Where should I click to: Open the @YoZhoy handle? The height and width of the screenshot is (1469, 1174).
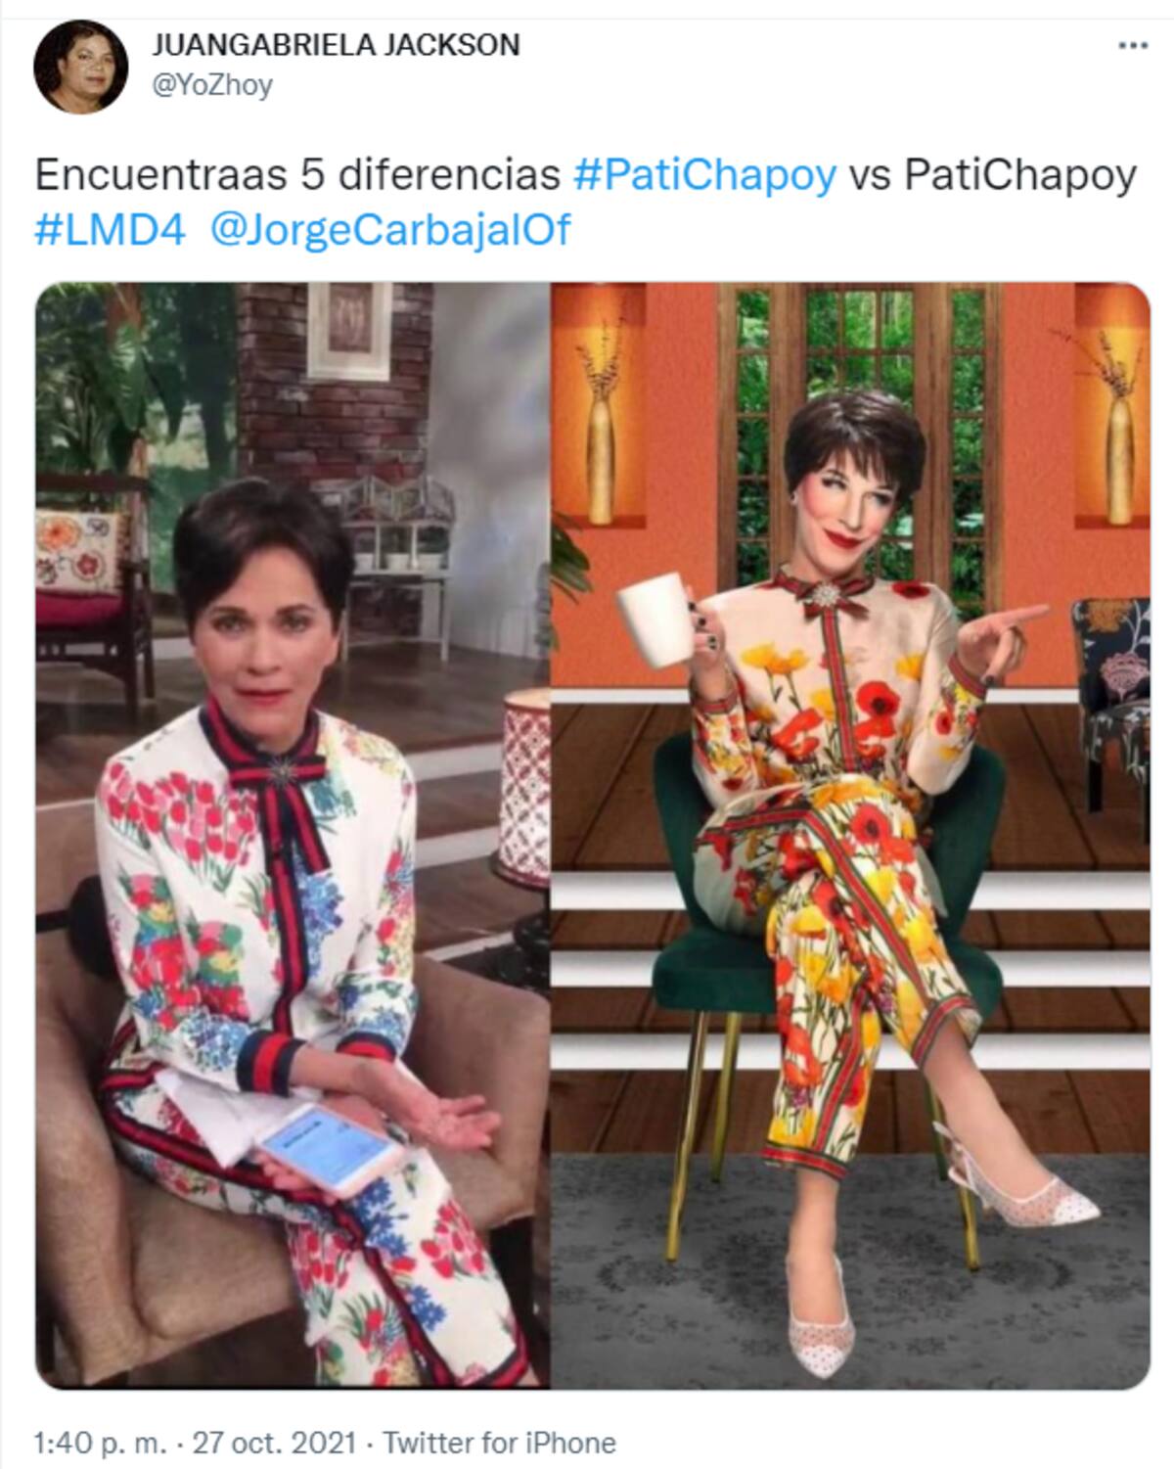(x=211, y=86)
